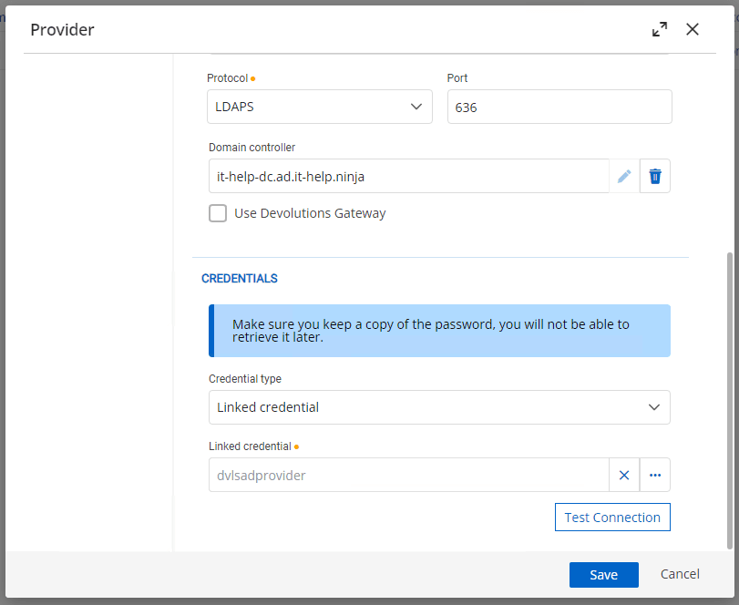
Task: Expand the Provider dialog to fullscreen
Action: [x=660, y=29]
